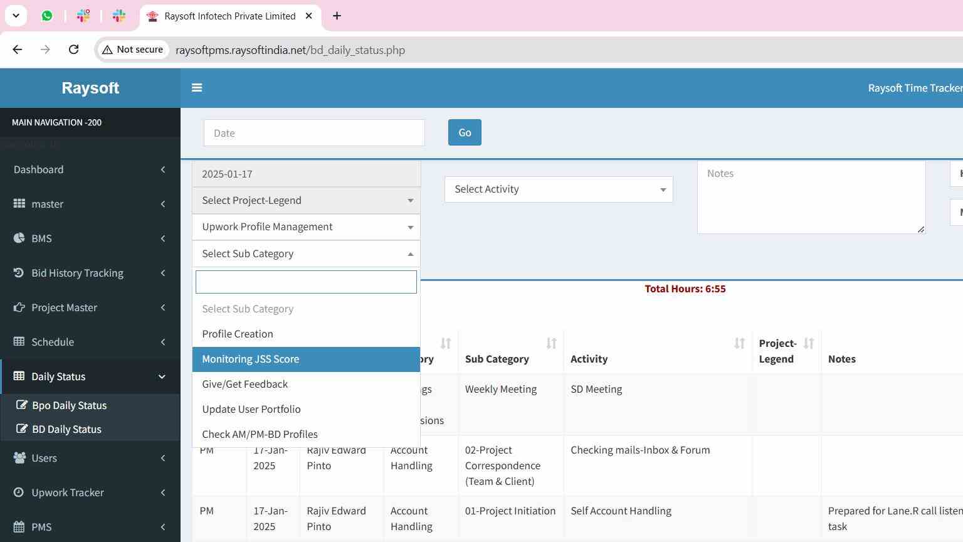
Task: Click the Bid History Tracking icon
Action: coord(19,273)
